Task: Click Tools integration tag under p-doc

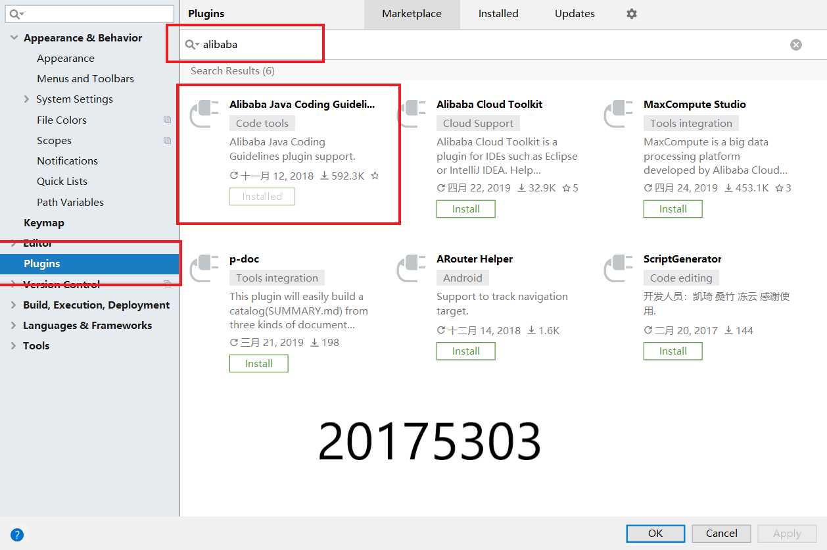Action: pyautogui.click(x=277, y=278)
